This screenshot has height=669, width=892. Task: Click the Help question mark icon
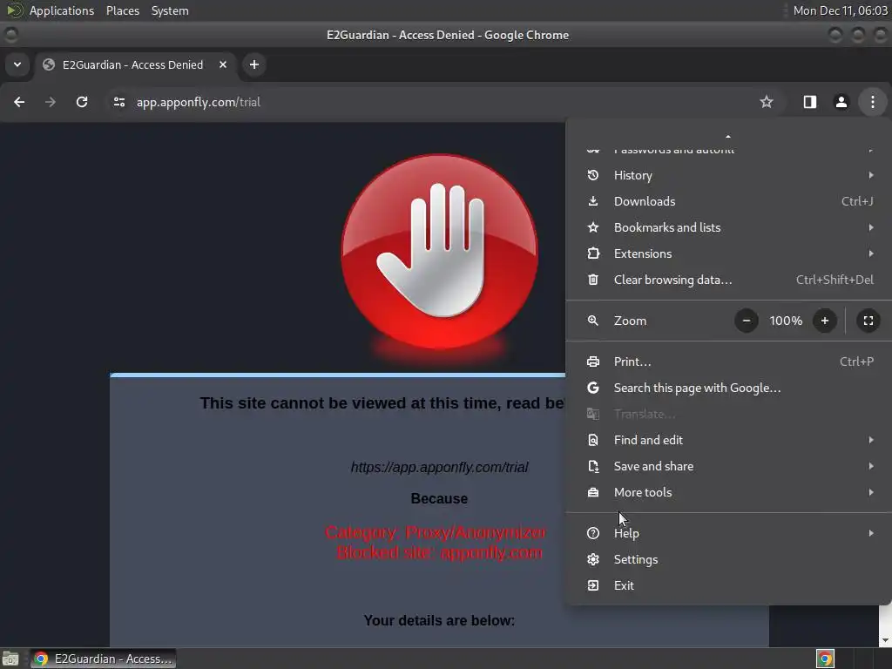pos(592,534)
